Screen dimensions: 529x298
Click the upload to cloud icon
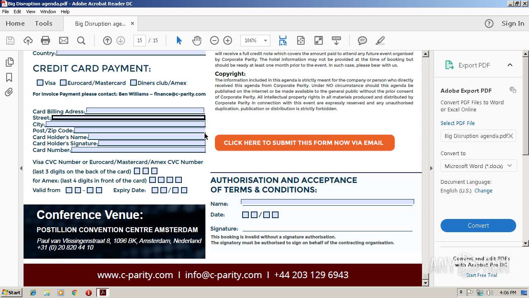pyautogui.click(x=28, y=41)
